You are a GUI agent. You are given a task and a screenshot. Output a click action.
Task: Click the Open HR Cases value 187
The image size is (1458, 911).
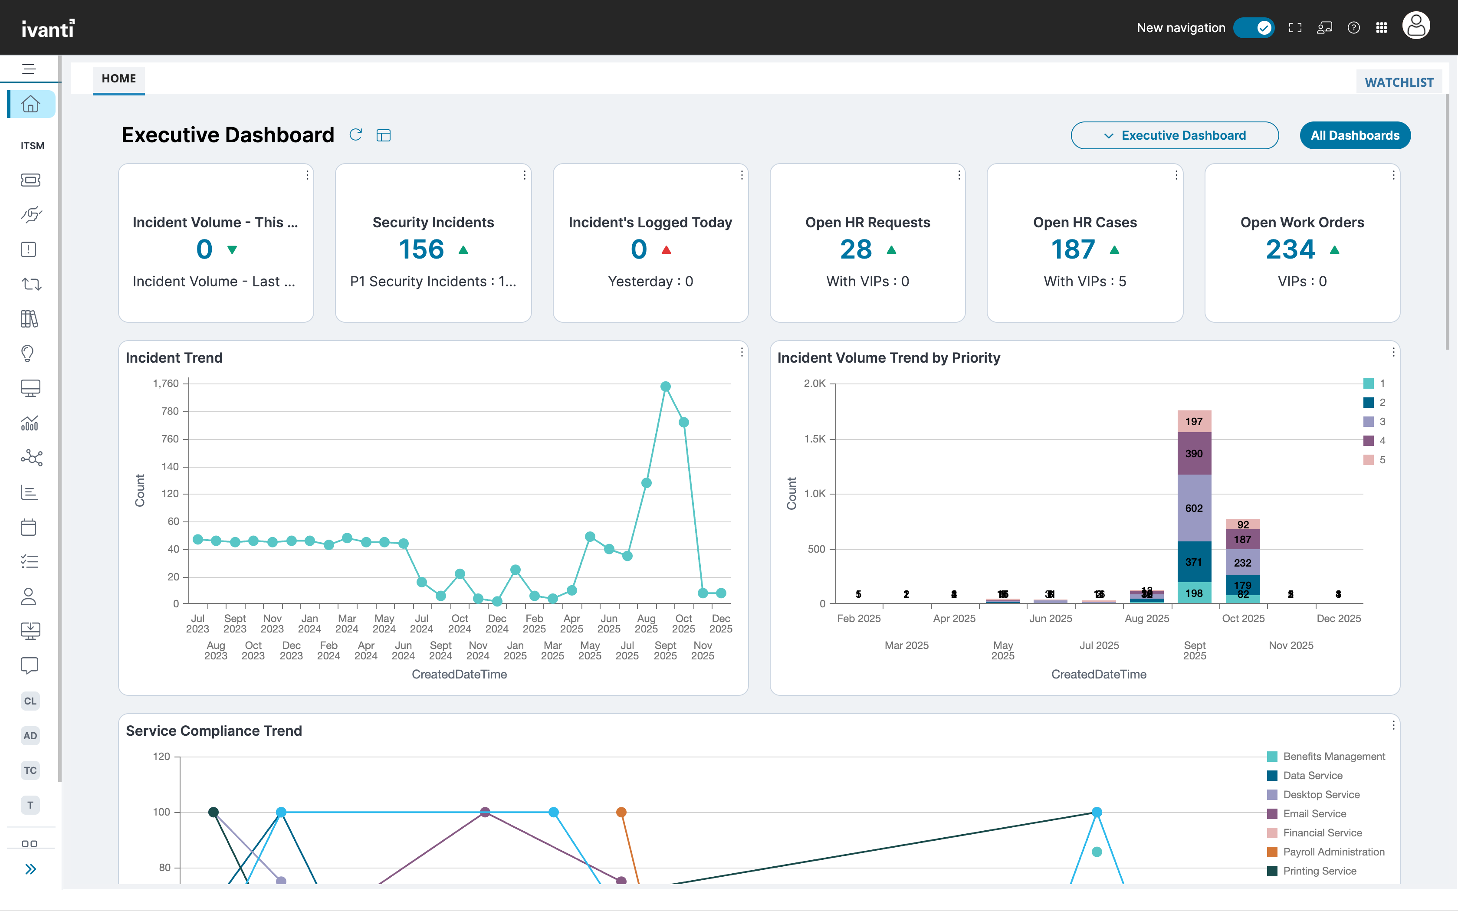point(1073,249)
